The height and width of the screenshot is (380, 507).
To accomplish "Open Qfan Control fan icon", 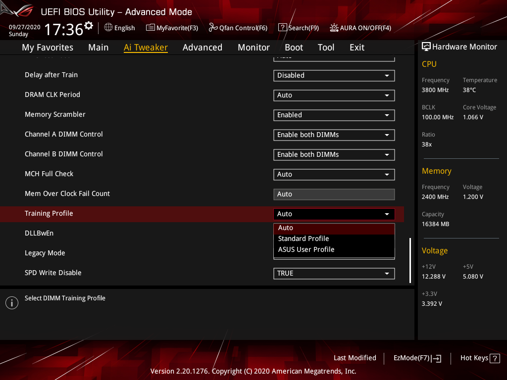I will pos(213,28).
